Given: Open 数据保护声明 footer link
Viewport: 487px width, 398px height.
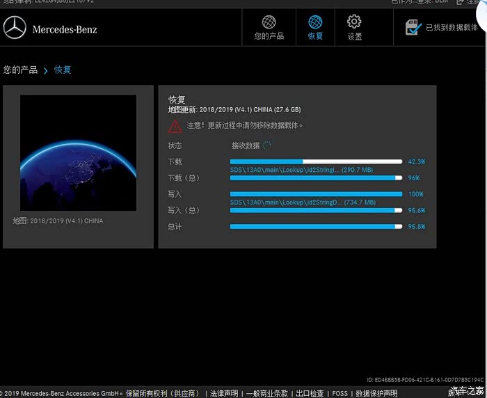Looking at the screenshot, I should click(376, 393).
